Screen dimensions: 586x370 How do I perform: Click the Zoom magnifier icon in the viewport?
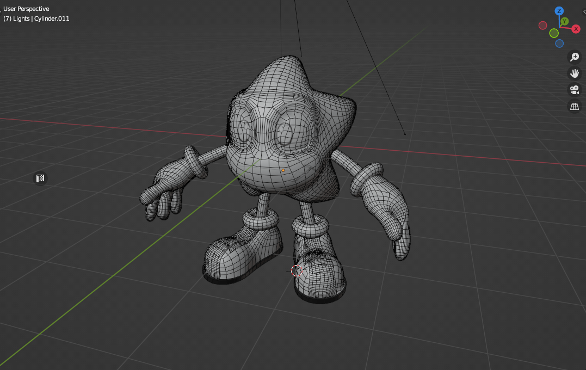coord(575,57)
